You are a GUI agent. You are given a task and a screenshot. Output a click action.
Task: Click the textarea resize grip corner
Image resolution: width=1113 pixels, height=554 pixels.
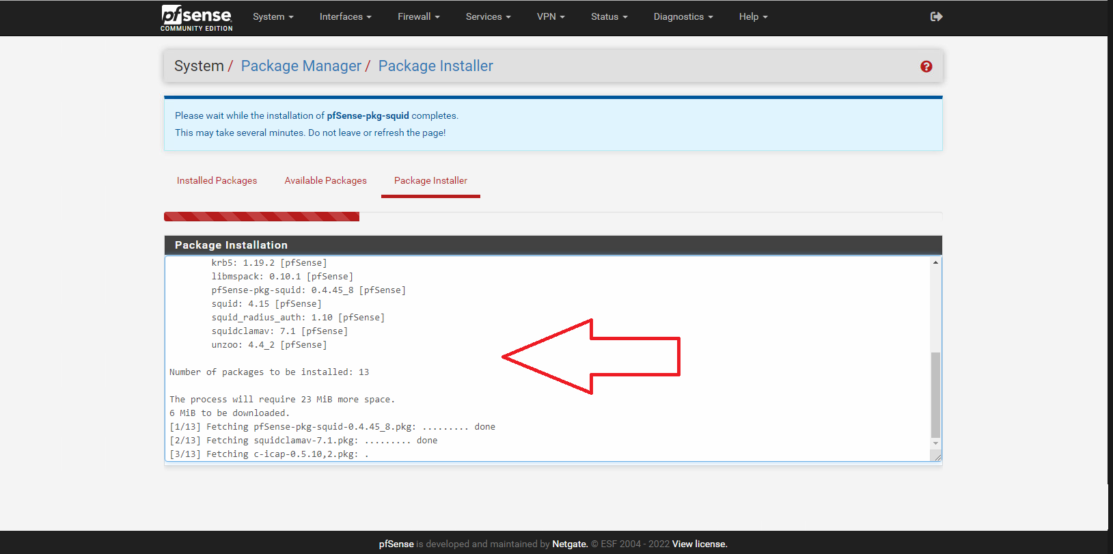(x=937, y=457)
